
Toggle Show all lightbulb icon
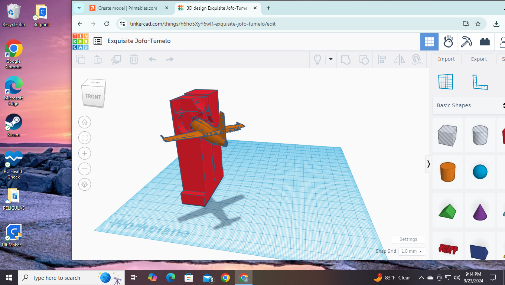tap(317, 59)
